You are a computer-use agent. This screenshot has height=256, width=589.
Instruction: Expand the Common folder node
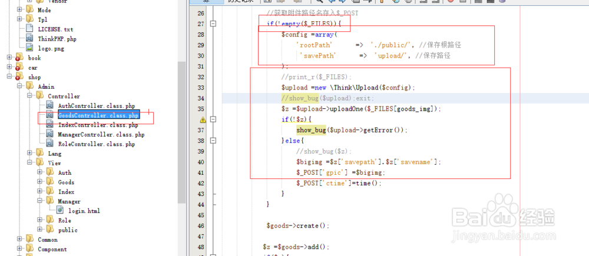(19, 240)
